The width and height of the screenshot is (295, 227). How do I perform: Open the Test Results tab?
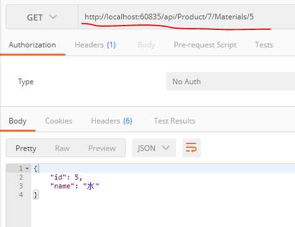coord(174,121)
